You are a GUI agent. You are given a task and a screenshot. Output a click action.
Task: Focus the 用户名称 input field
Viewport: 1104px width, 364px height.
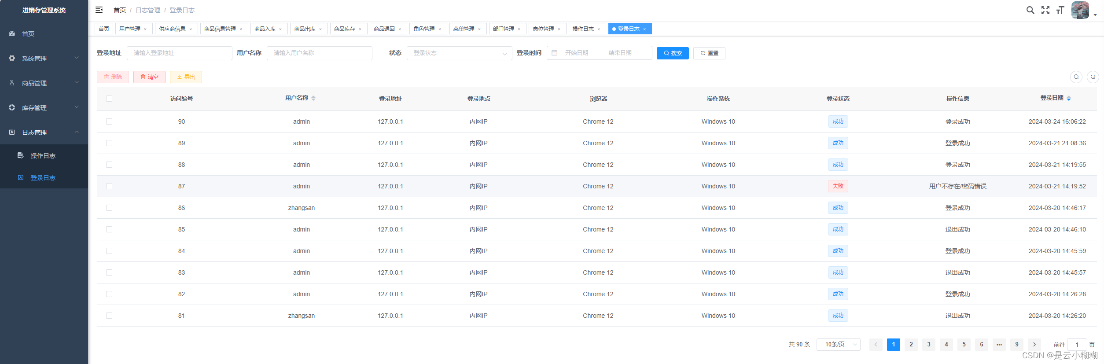click(x=320, y=53)
